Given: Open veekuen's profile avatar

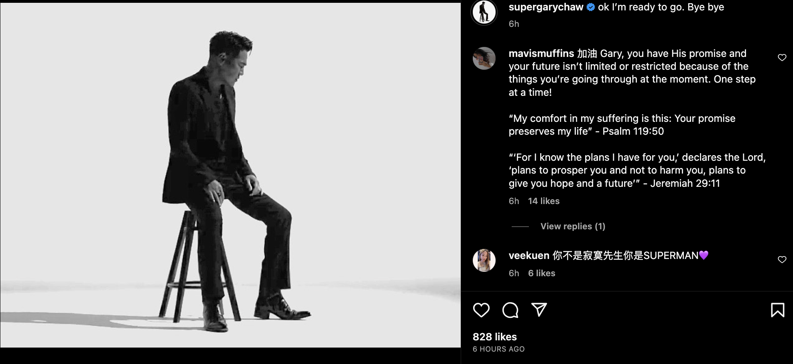Looking at the screenshot, I should [x=484, y=260].
